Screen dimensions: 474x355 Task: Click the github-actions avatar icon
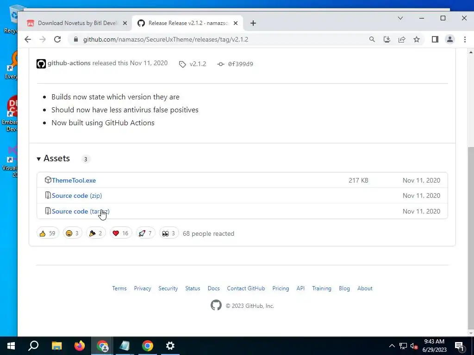pyautogui.click(x=41, y=64)
